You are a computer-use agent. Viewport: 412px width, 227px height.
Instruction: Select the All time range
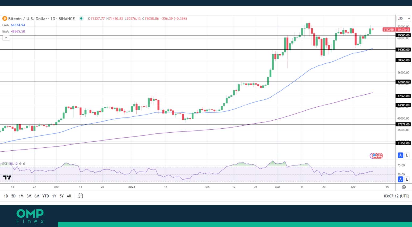[69, 196]
